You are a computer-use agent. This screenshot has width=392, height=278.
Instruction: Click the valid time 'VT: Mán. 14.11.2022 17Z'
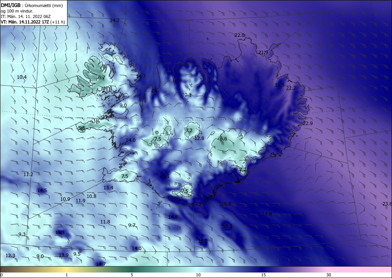pos(25,22)
